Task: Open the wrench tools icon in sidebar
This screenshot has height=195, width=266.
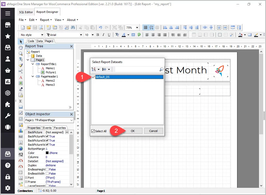Action: pyautogui.click(x=8, y=116)
